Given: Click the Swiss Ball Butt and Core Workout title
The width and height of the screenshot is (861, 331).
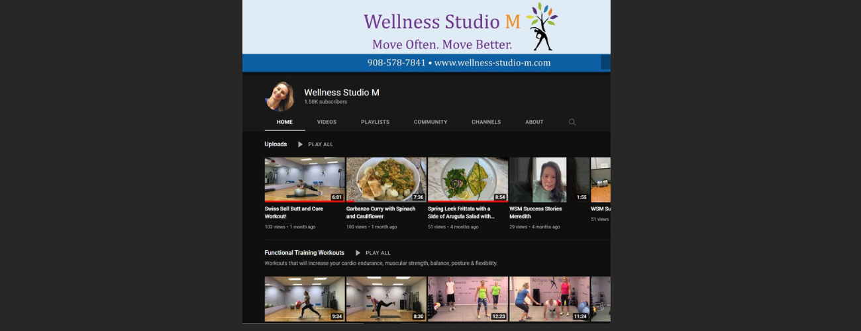Looking at the screenshot, I should pyautogui.click(x=294, y=213).
